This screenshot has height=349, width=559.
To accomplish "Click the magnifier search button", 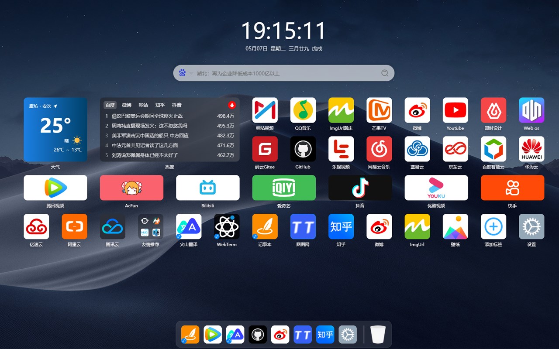I will [385, 73].
